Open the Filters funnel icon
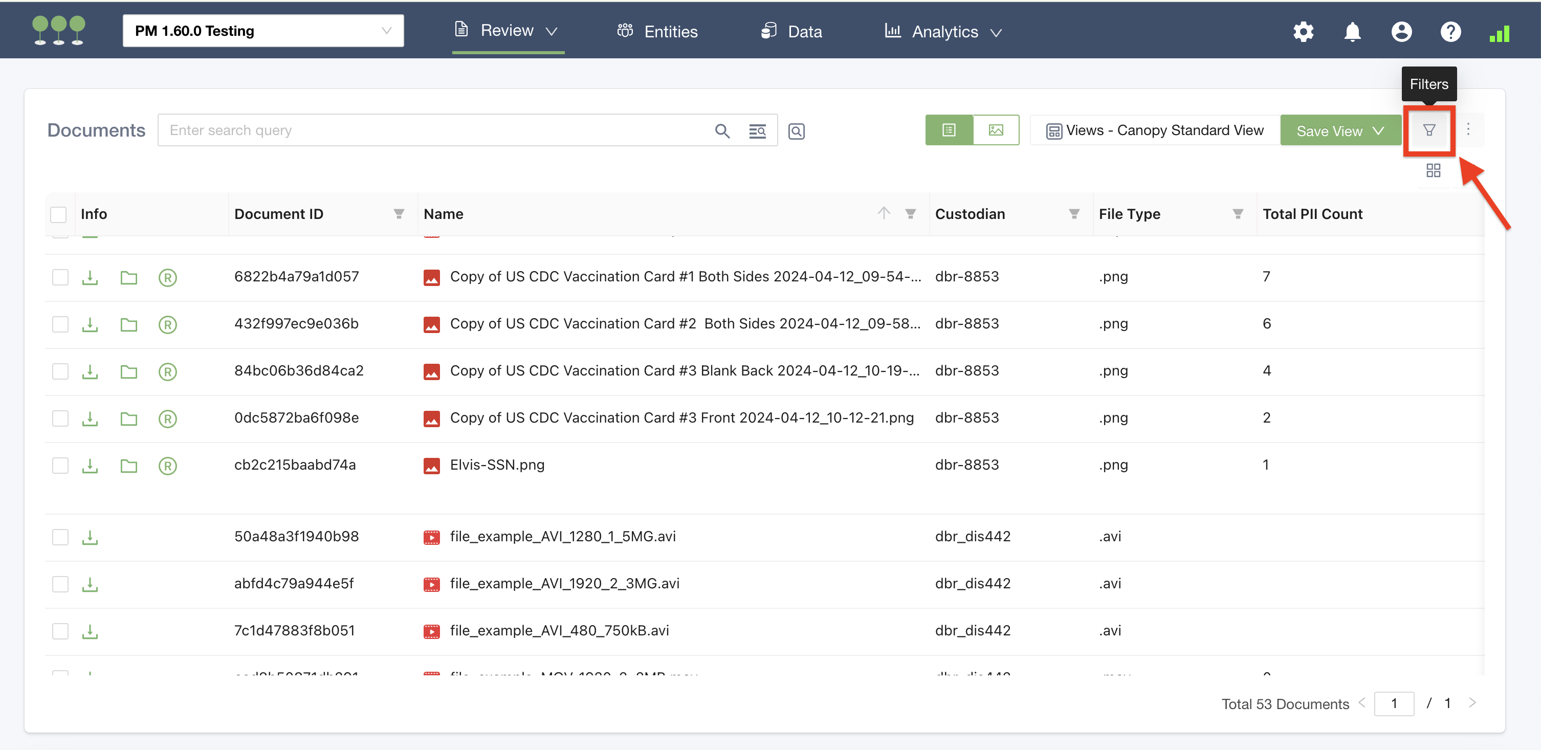The width and height of the screenshot is (1541, 750). 1428,130
